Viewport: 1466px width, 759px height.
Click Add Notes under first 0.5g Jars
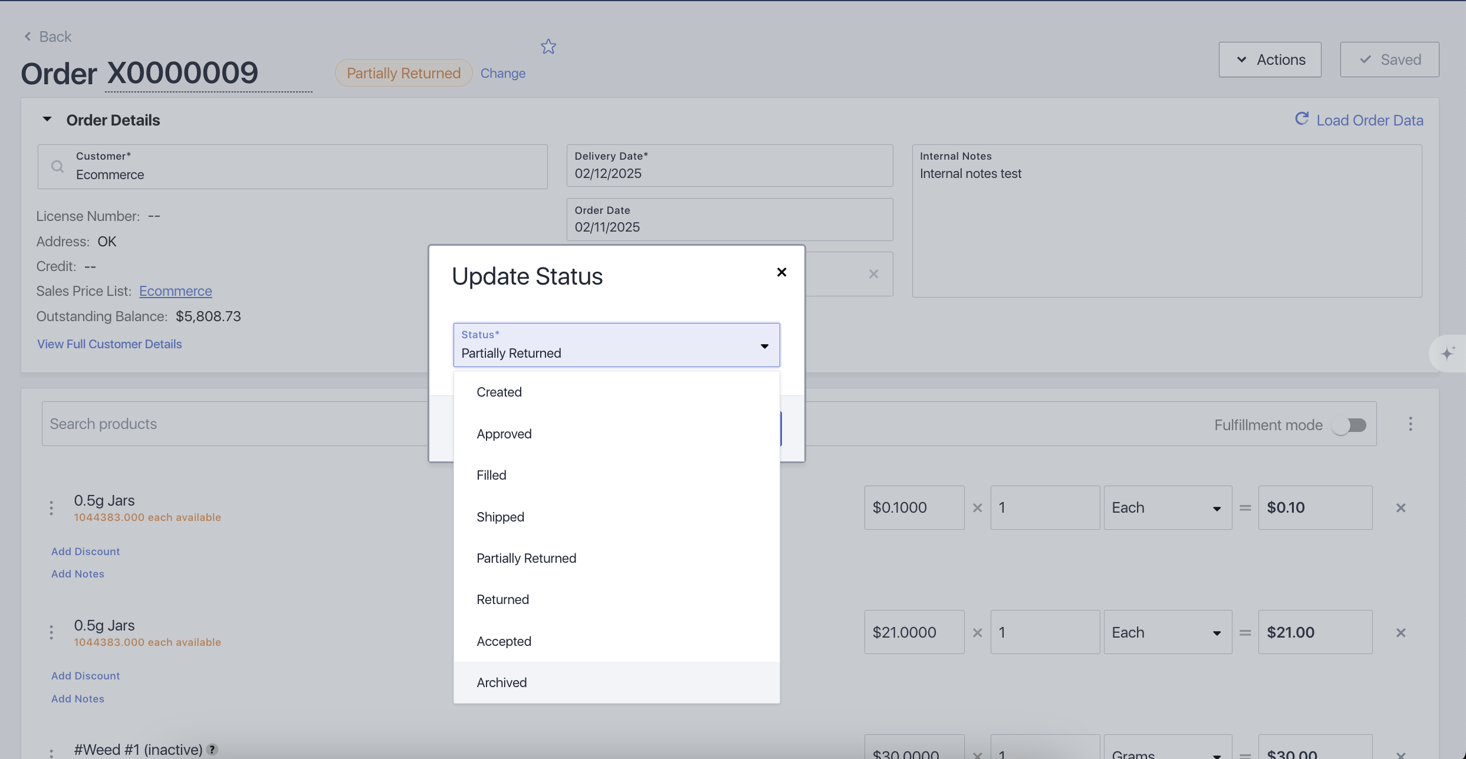(x=78, y=574)
